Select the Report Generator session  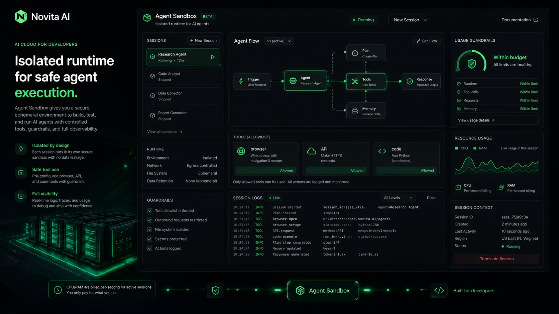[183, 115]
